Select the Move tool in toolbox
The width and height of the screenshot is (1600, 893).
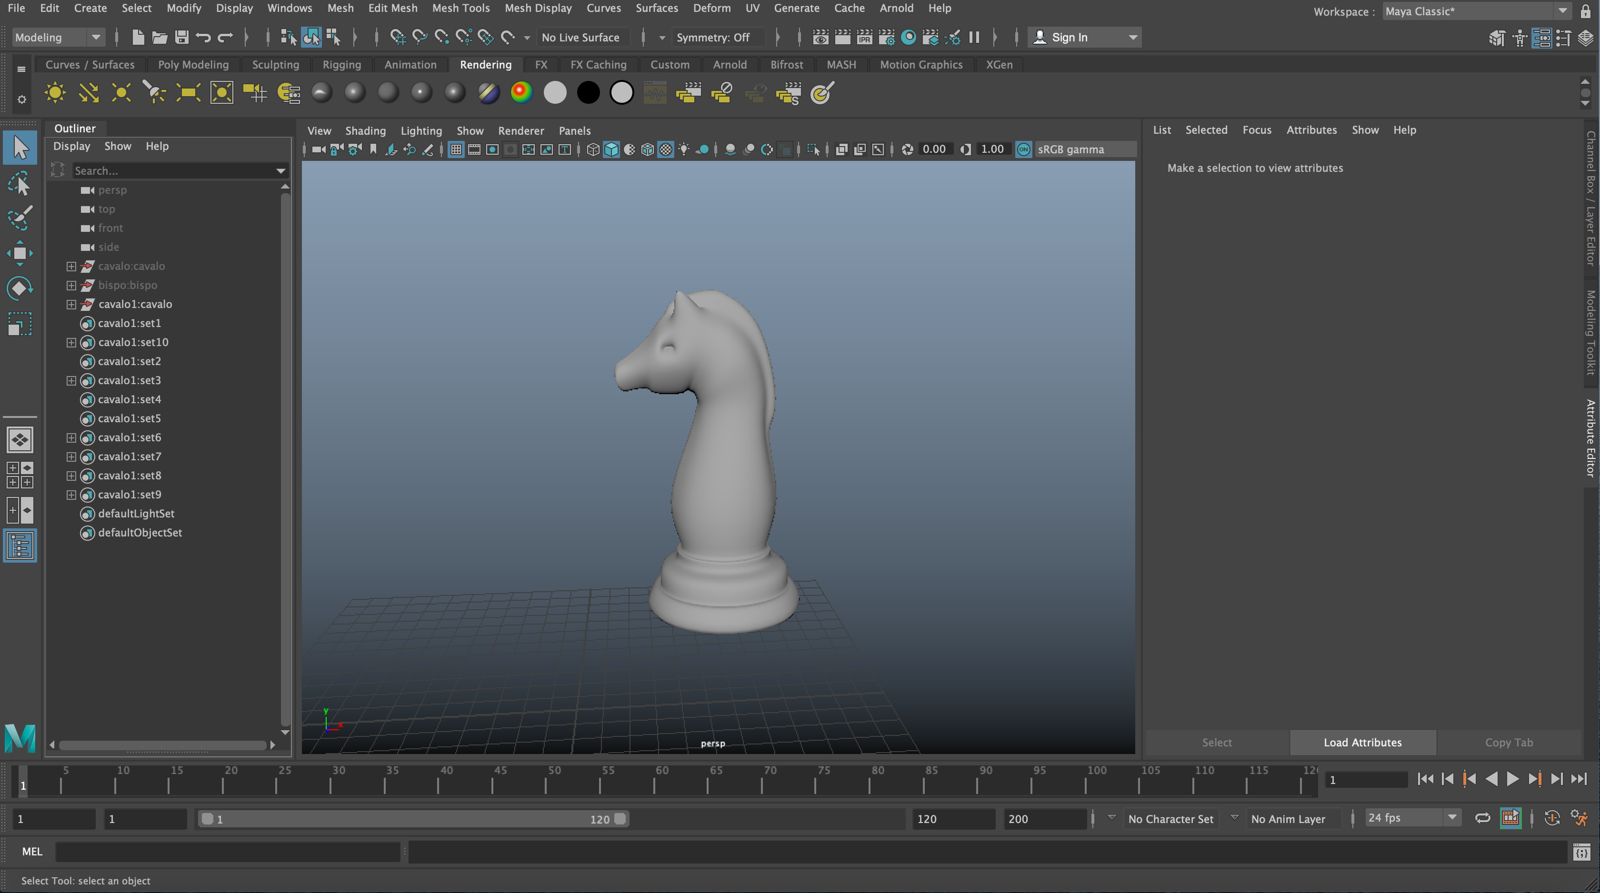[19, 253]
